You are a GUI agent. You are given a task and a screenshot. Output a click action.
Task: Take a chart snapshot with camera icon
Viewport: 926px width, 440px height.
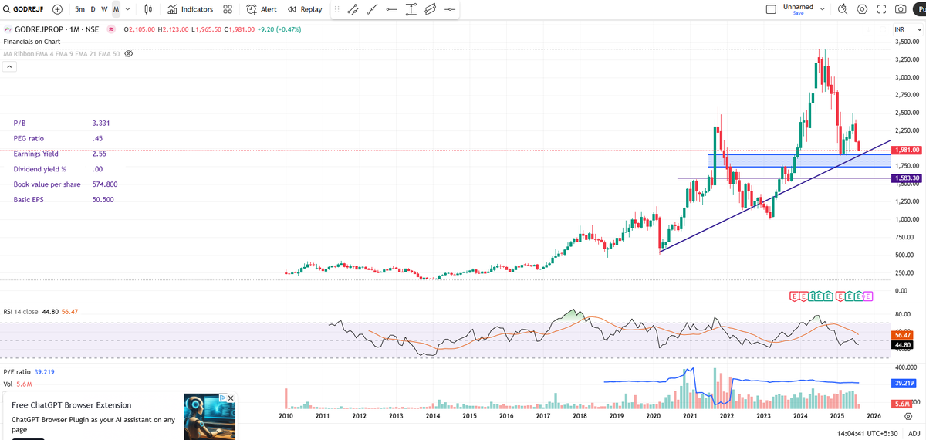[x=901, y=9]
